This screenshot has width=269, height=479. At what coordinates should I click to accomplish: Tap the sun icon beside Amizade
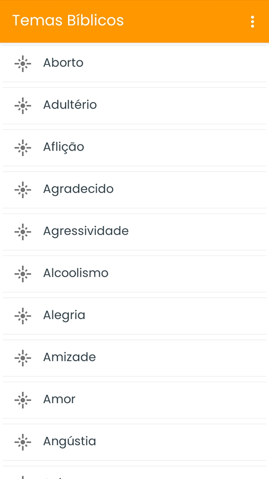click(x=22, y=358)
